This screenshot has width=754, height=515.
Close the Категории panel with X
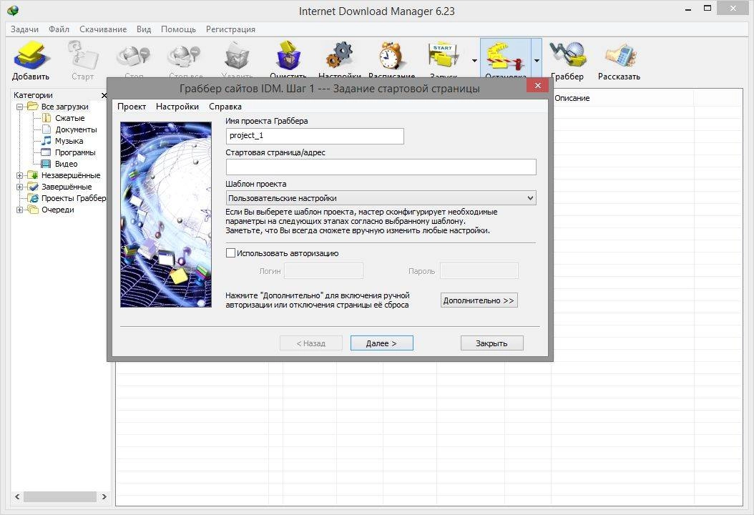104,95
